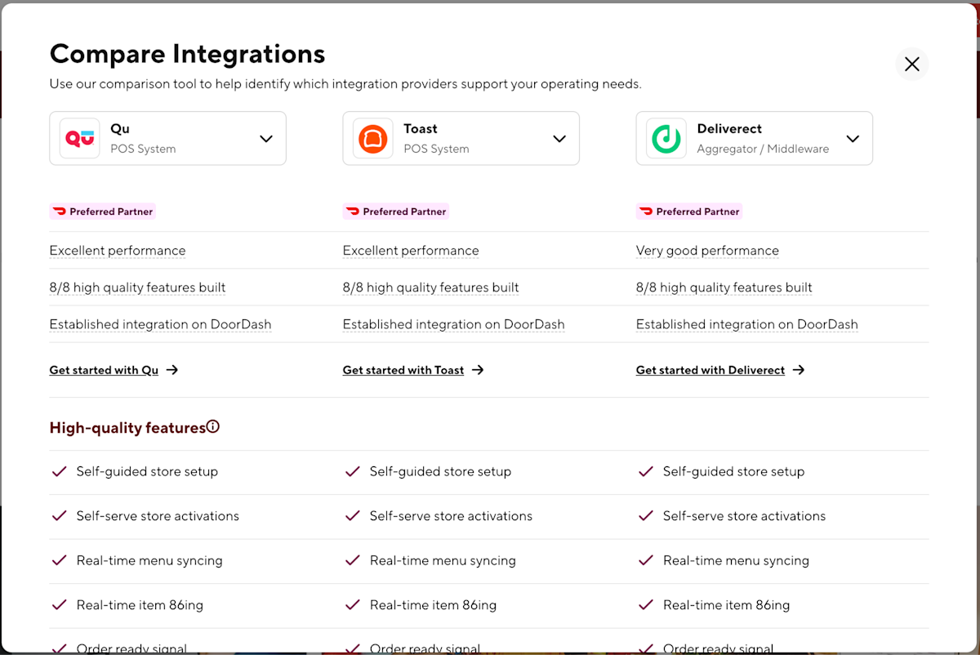Click Real-time menu syncing text in Qu column
The width and height of the screenshot is (980, 655).
149,560
